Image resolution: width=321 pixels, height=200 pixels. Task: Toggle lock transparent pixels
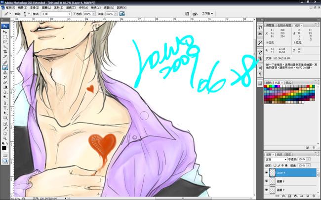click(275, 165)
